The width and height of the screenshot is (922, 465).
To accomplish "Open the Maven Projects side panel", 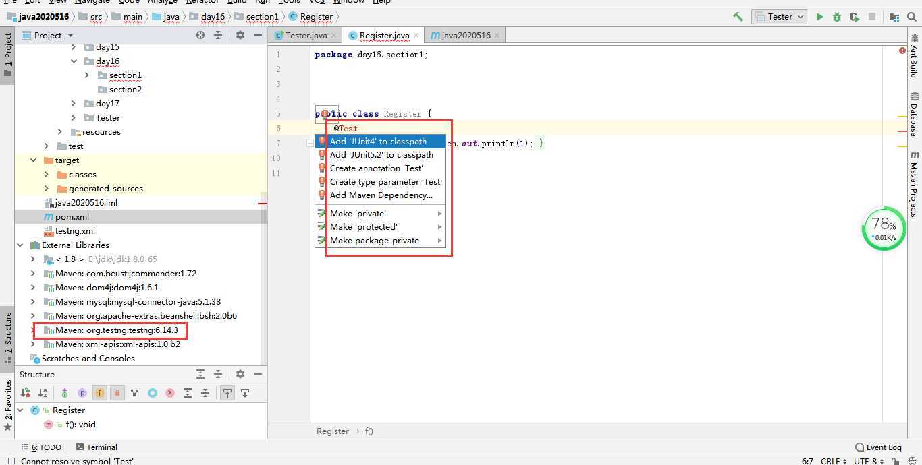I will click(914, 184).
